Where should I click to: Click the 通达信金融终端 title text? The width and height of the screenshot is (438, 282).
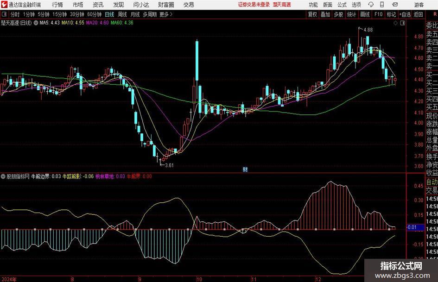(x=25, y=5)
